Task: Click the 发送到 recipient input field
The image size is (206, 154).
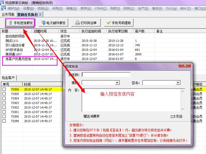Action: (106, 75)
